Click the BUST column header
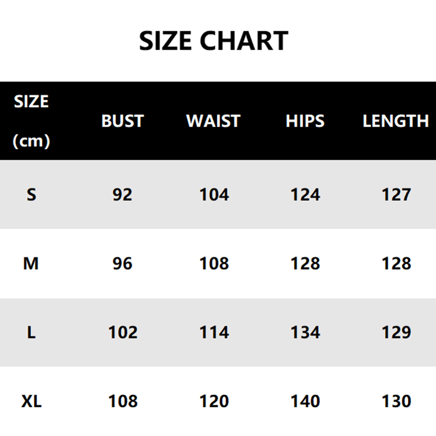Viewport: 436px width, 436px height. 123,121
